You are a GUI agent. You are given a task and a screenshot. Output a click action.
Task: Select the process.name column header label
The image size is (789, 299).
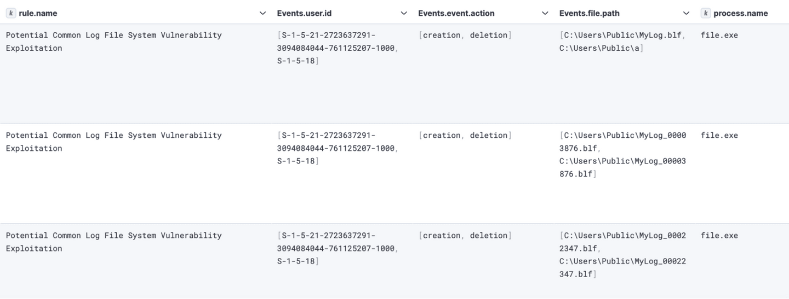[740, 13]
